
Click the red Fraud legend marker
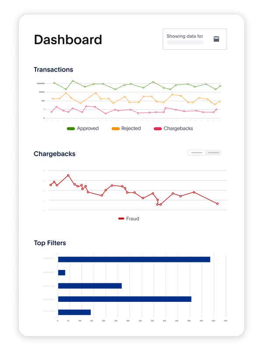click(121, 218)
